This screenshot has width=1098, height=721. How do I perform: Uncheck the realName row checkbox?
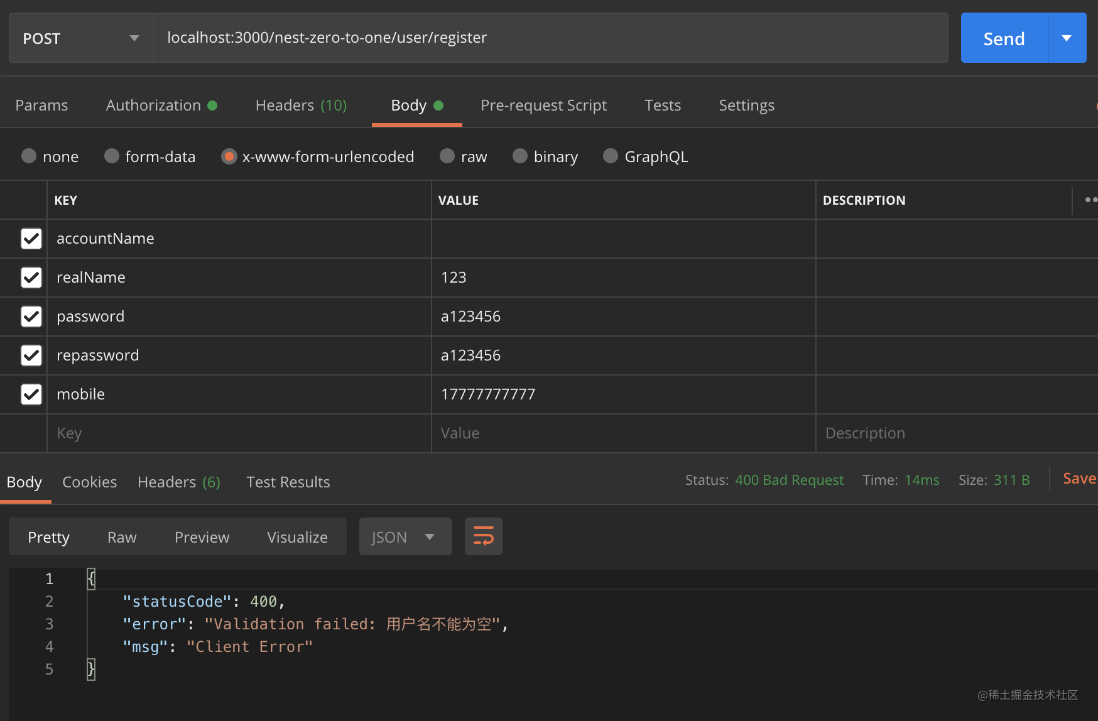click(31, 278)
